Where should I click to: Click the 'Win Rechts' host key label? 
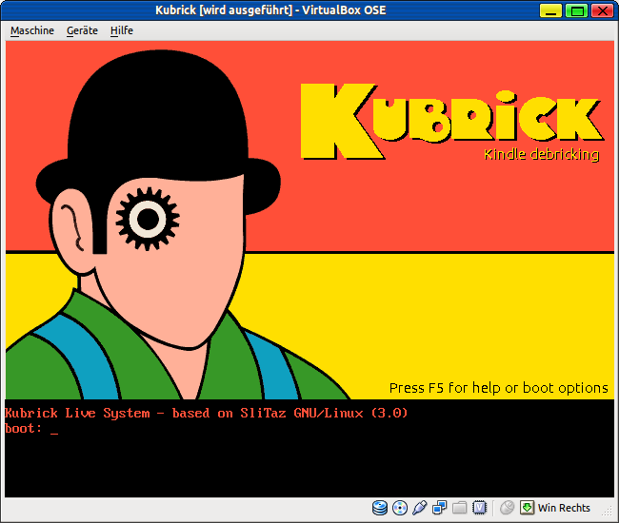pyautogui.click(x=564, y=508)
